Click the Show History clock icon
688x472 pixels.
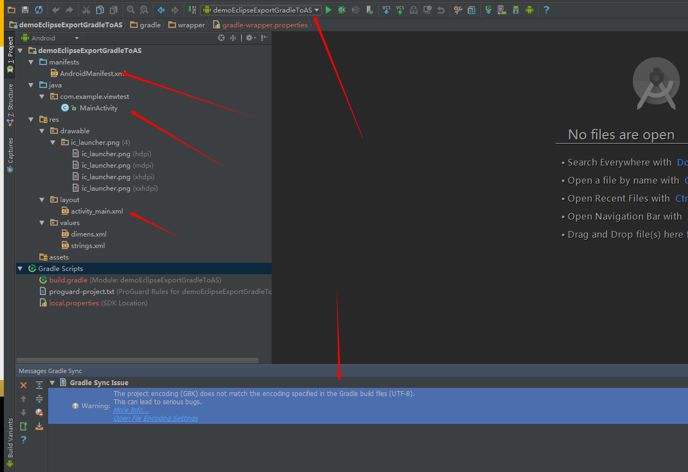[427, 10]
